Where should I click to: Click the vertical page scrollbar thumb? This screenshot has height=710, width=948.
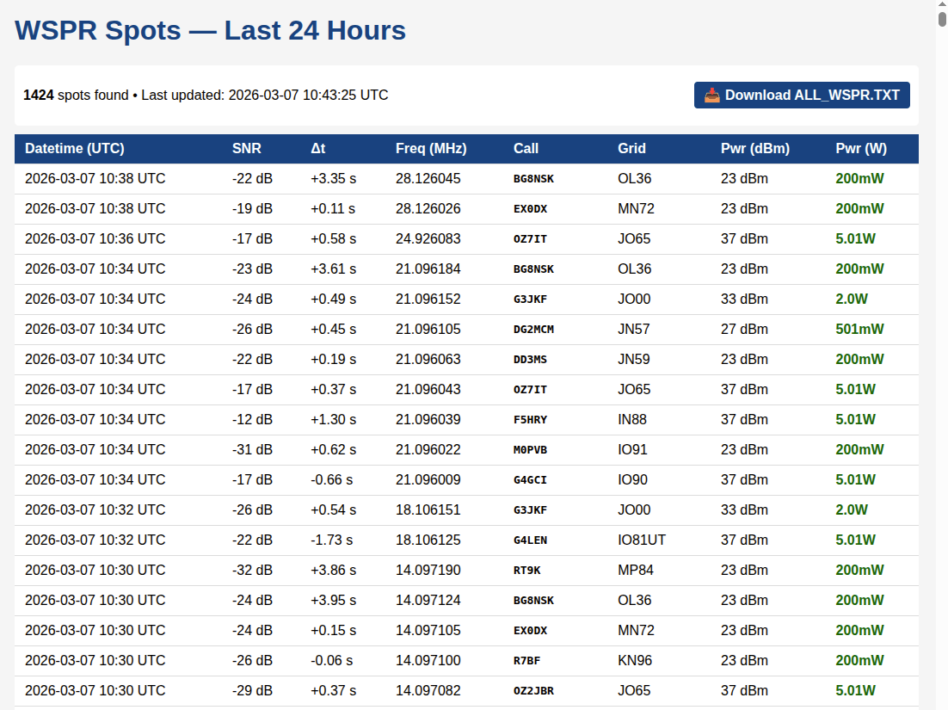click(941, 17)
